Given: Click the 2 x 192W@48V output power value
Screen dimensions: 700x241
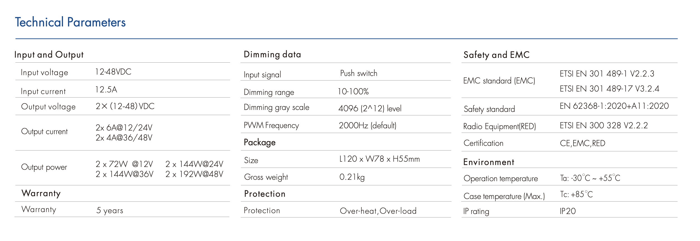Looking at the screenshot, I should click(194, 174).
